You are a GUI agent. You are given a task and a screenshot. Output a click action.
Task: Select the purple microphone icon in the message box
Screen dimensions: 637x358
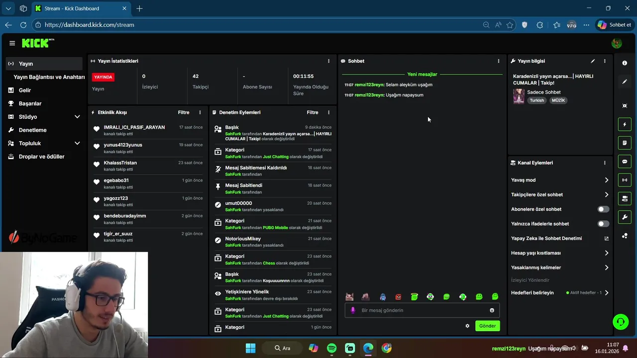[x=353, y=310]
